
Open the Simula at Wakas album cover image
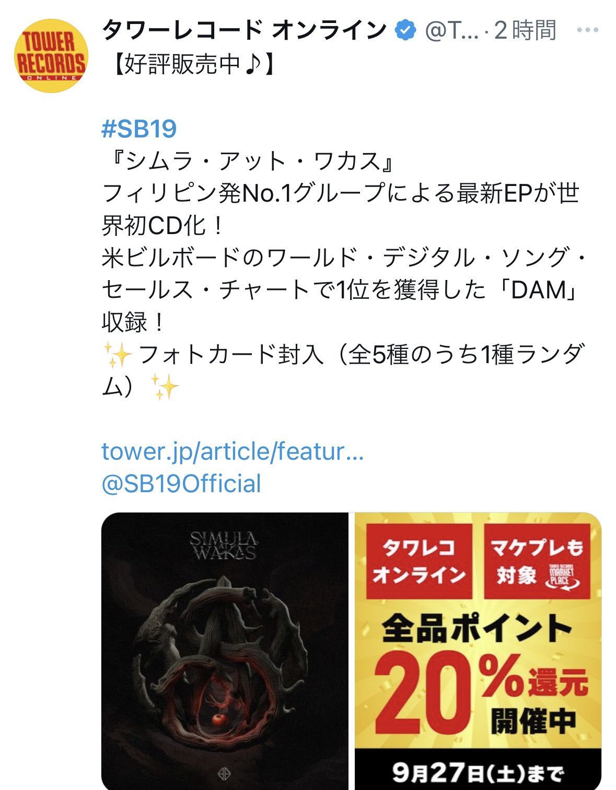(225, 651)
